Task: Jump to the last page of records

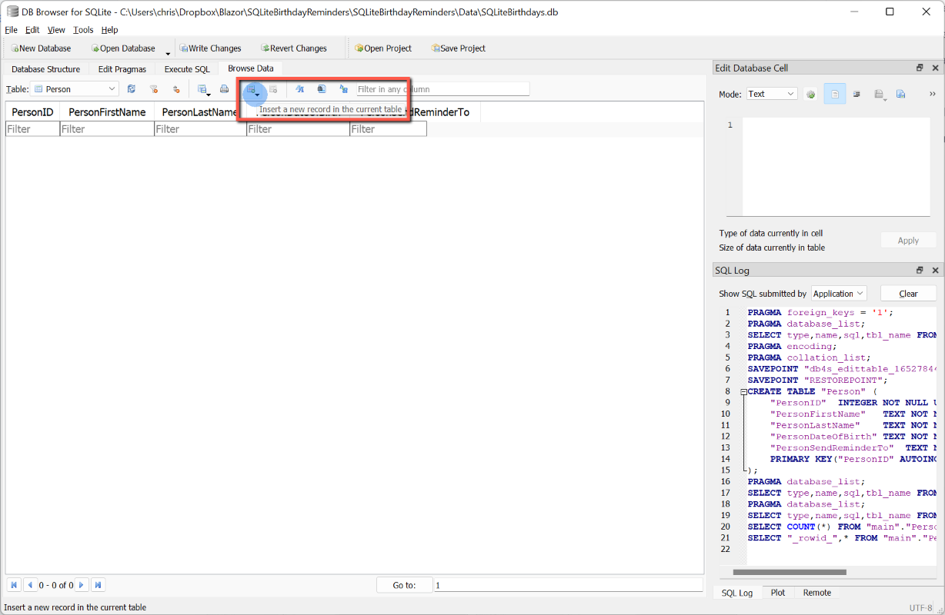Action: coord(98,585)
